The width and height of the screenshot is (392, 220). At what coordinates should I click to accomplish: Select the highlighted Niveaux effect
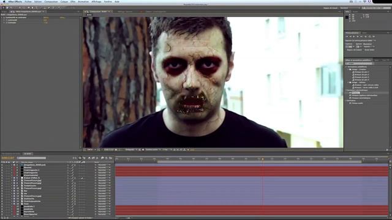tap(355, 92)
